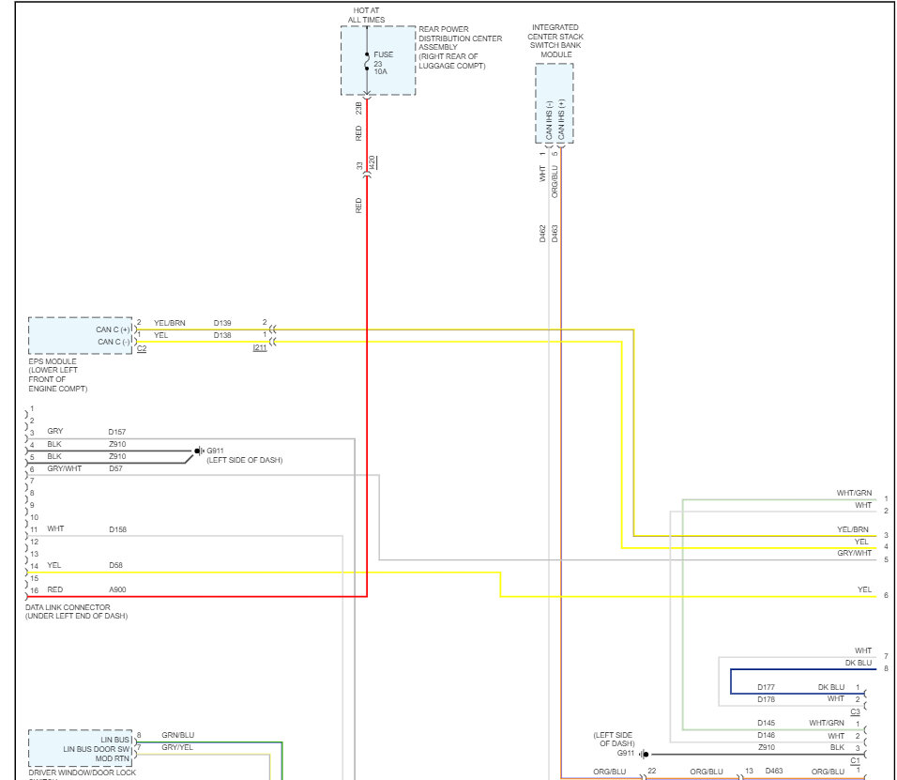
Task: Click the D146 circuit label
Action: click(766, 735)
